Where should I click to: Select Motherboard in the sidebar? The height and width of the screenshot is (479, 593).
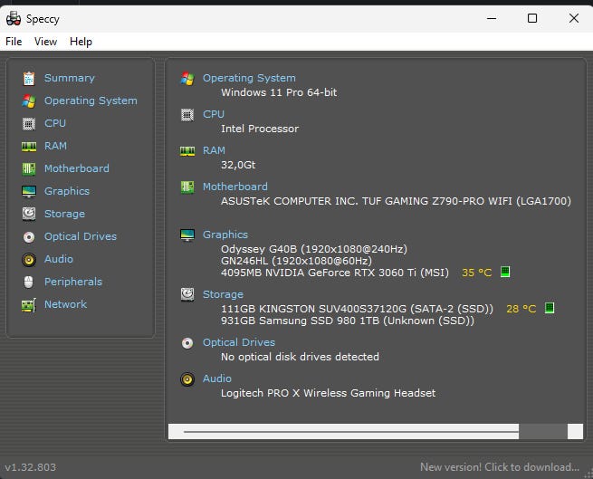point(77,168)
